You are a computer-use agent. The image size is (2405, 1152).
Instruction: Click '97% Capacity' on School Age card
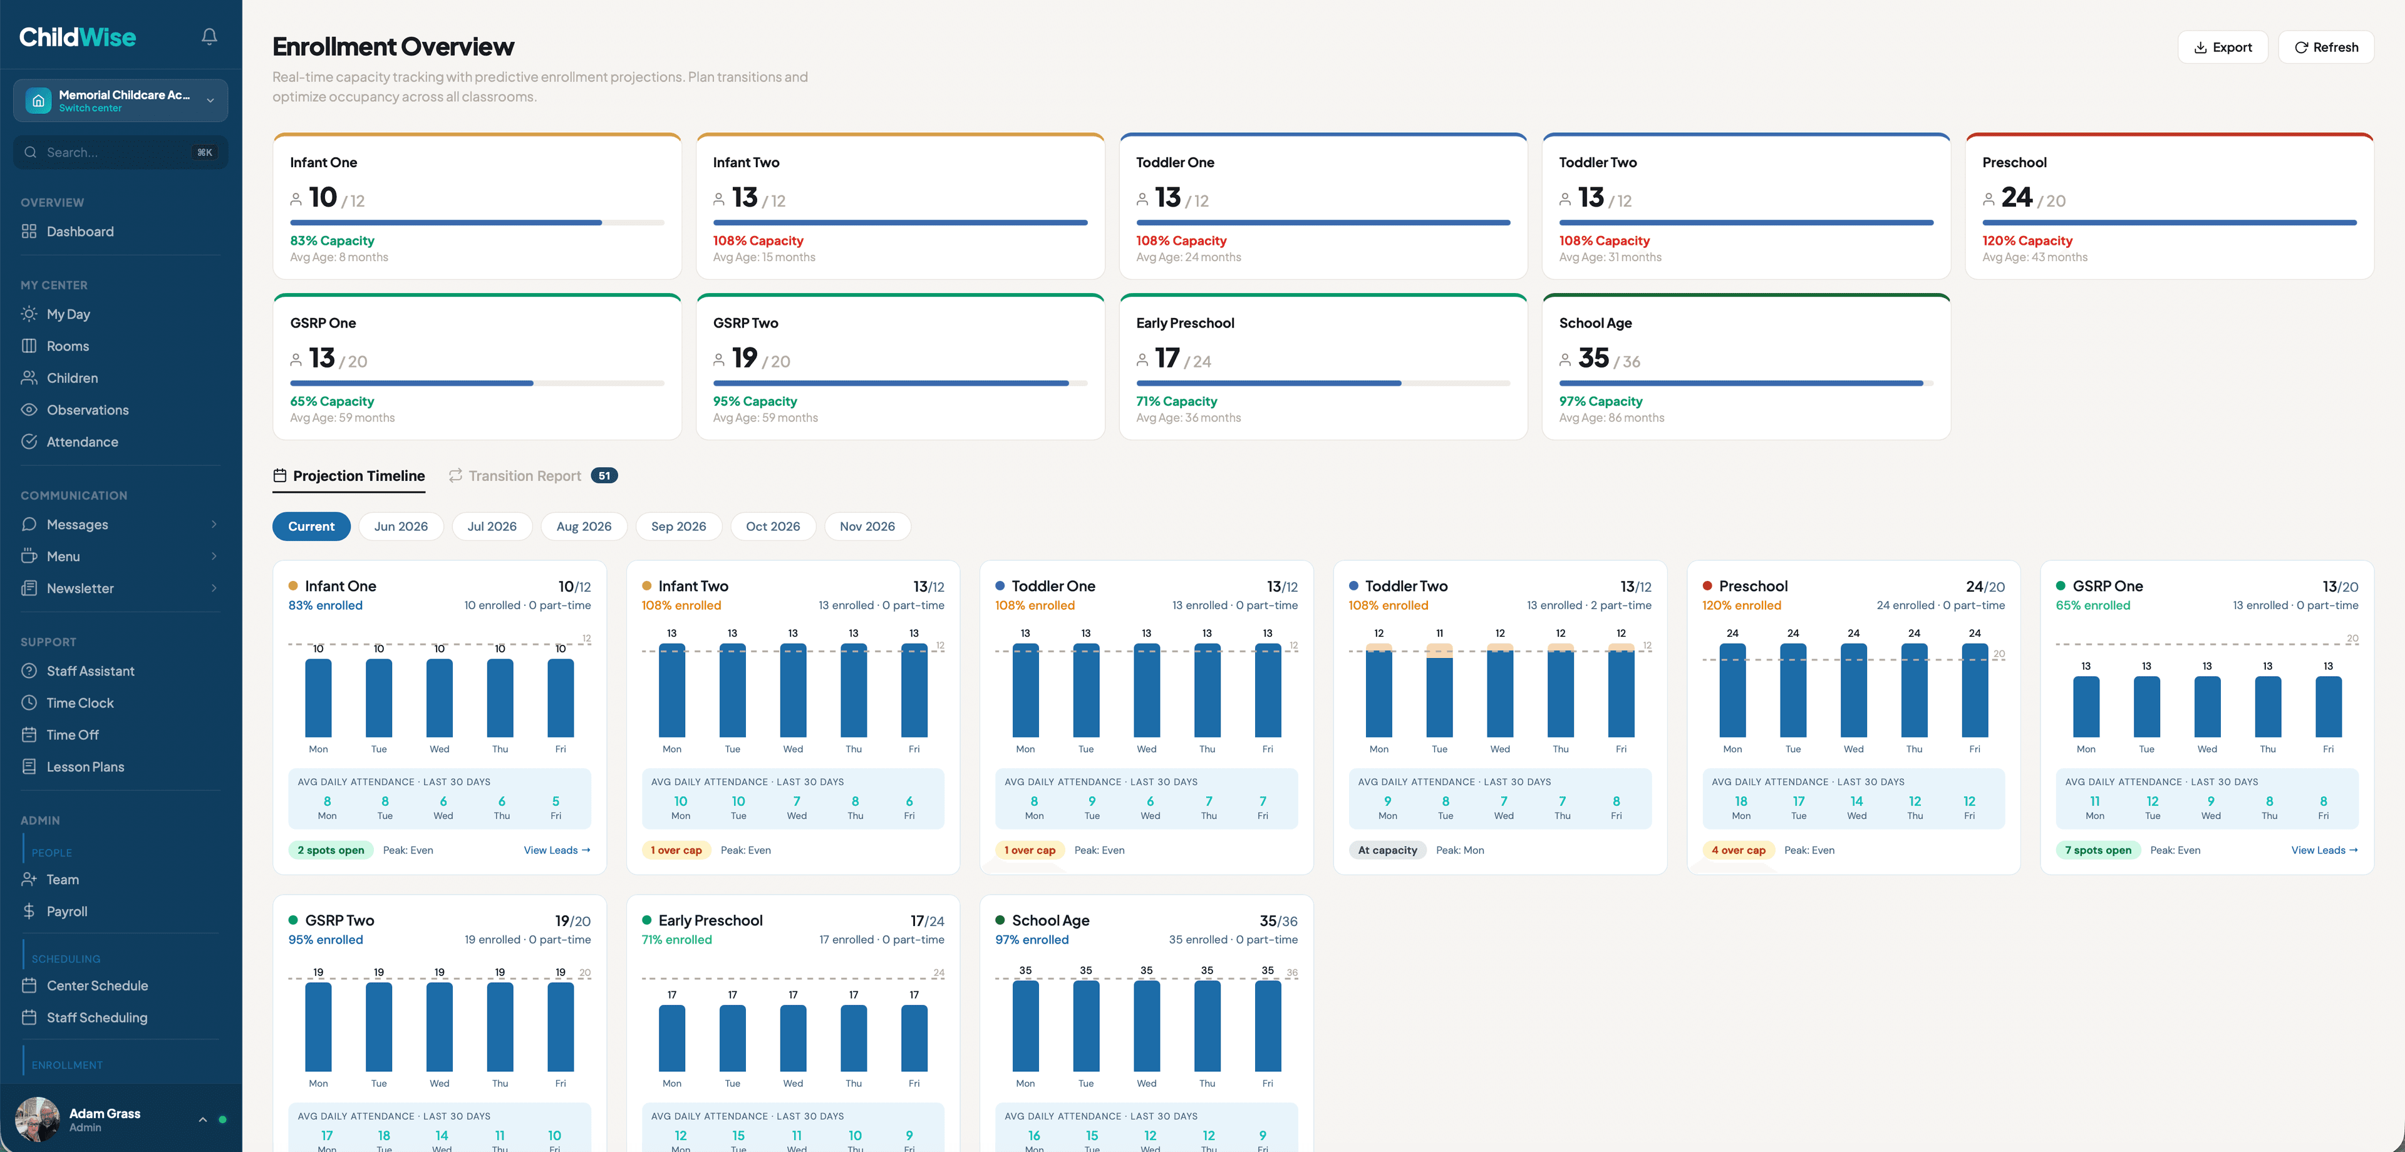(1600, 401)
